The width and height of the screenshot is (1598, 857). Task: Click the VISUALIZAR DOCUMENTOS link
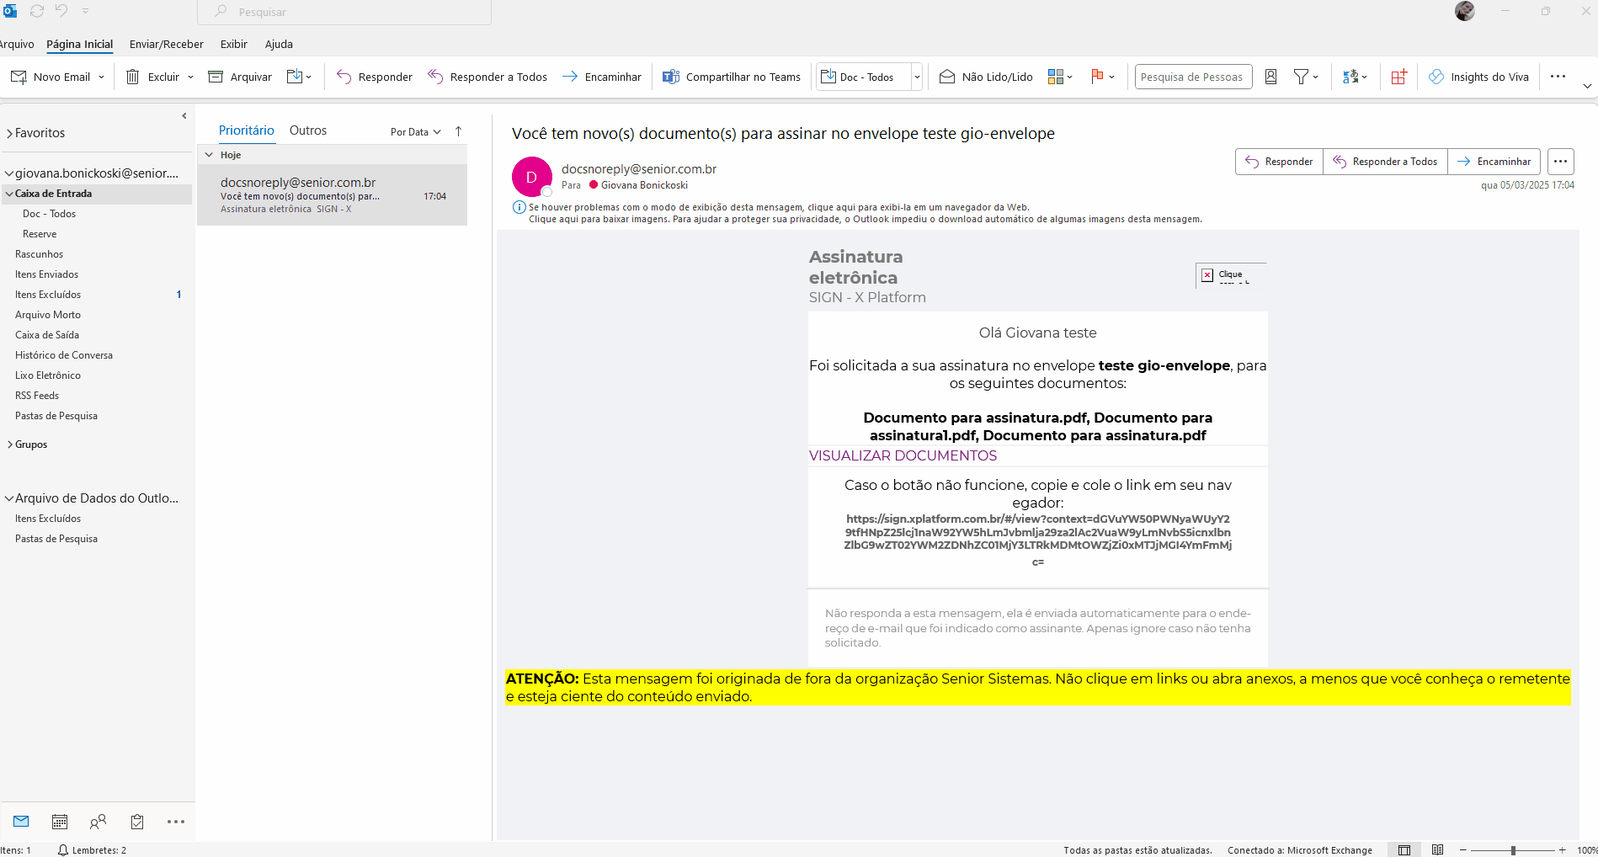[903, 455]
